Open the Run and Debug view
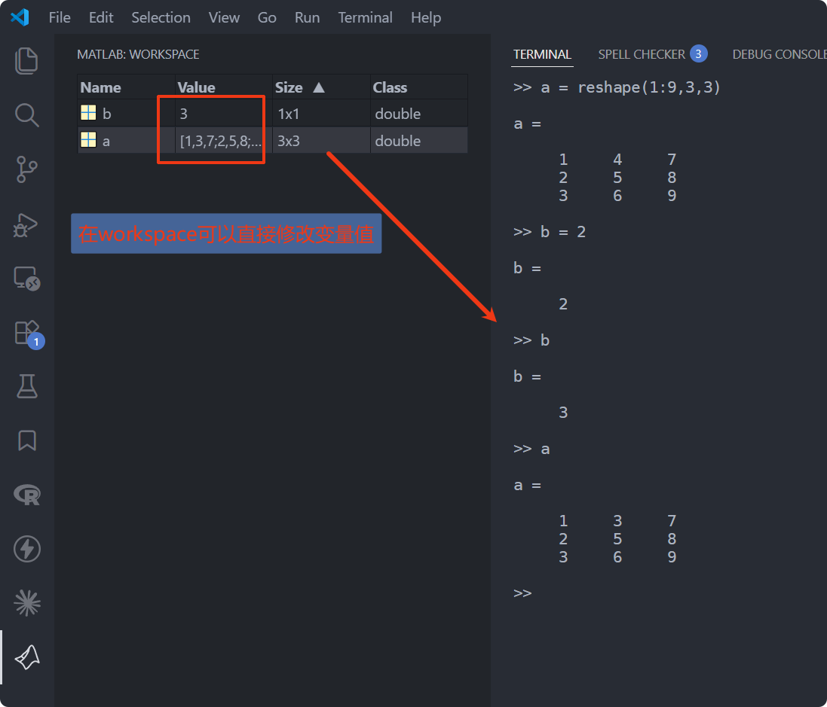The width and height of the screenshot is (827, 707). pyautogui.click(x=26, y=224)
